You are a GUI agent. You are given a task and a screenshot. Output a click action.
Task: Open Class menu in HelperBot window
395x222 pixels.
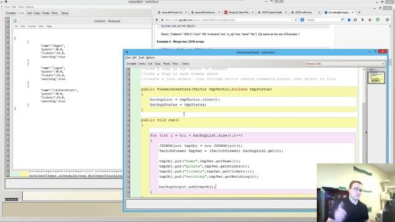click(x=7, y=7)
